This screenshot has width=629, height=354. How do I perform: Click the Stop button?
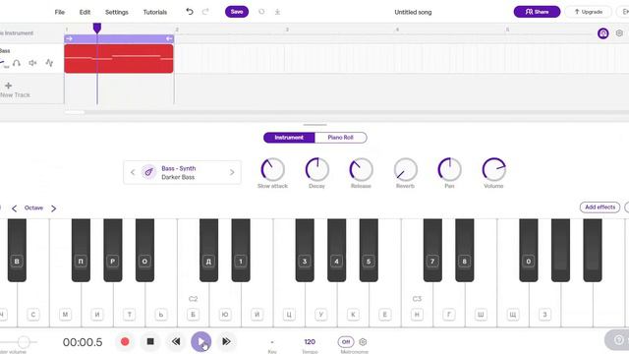150,341
